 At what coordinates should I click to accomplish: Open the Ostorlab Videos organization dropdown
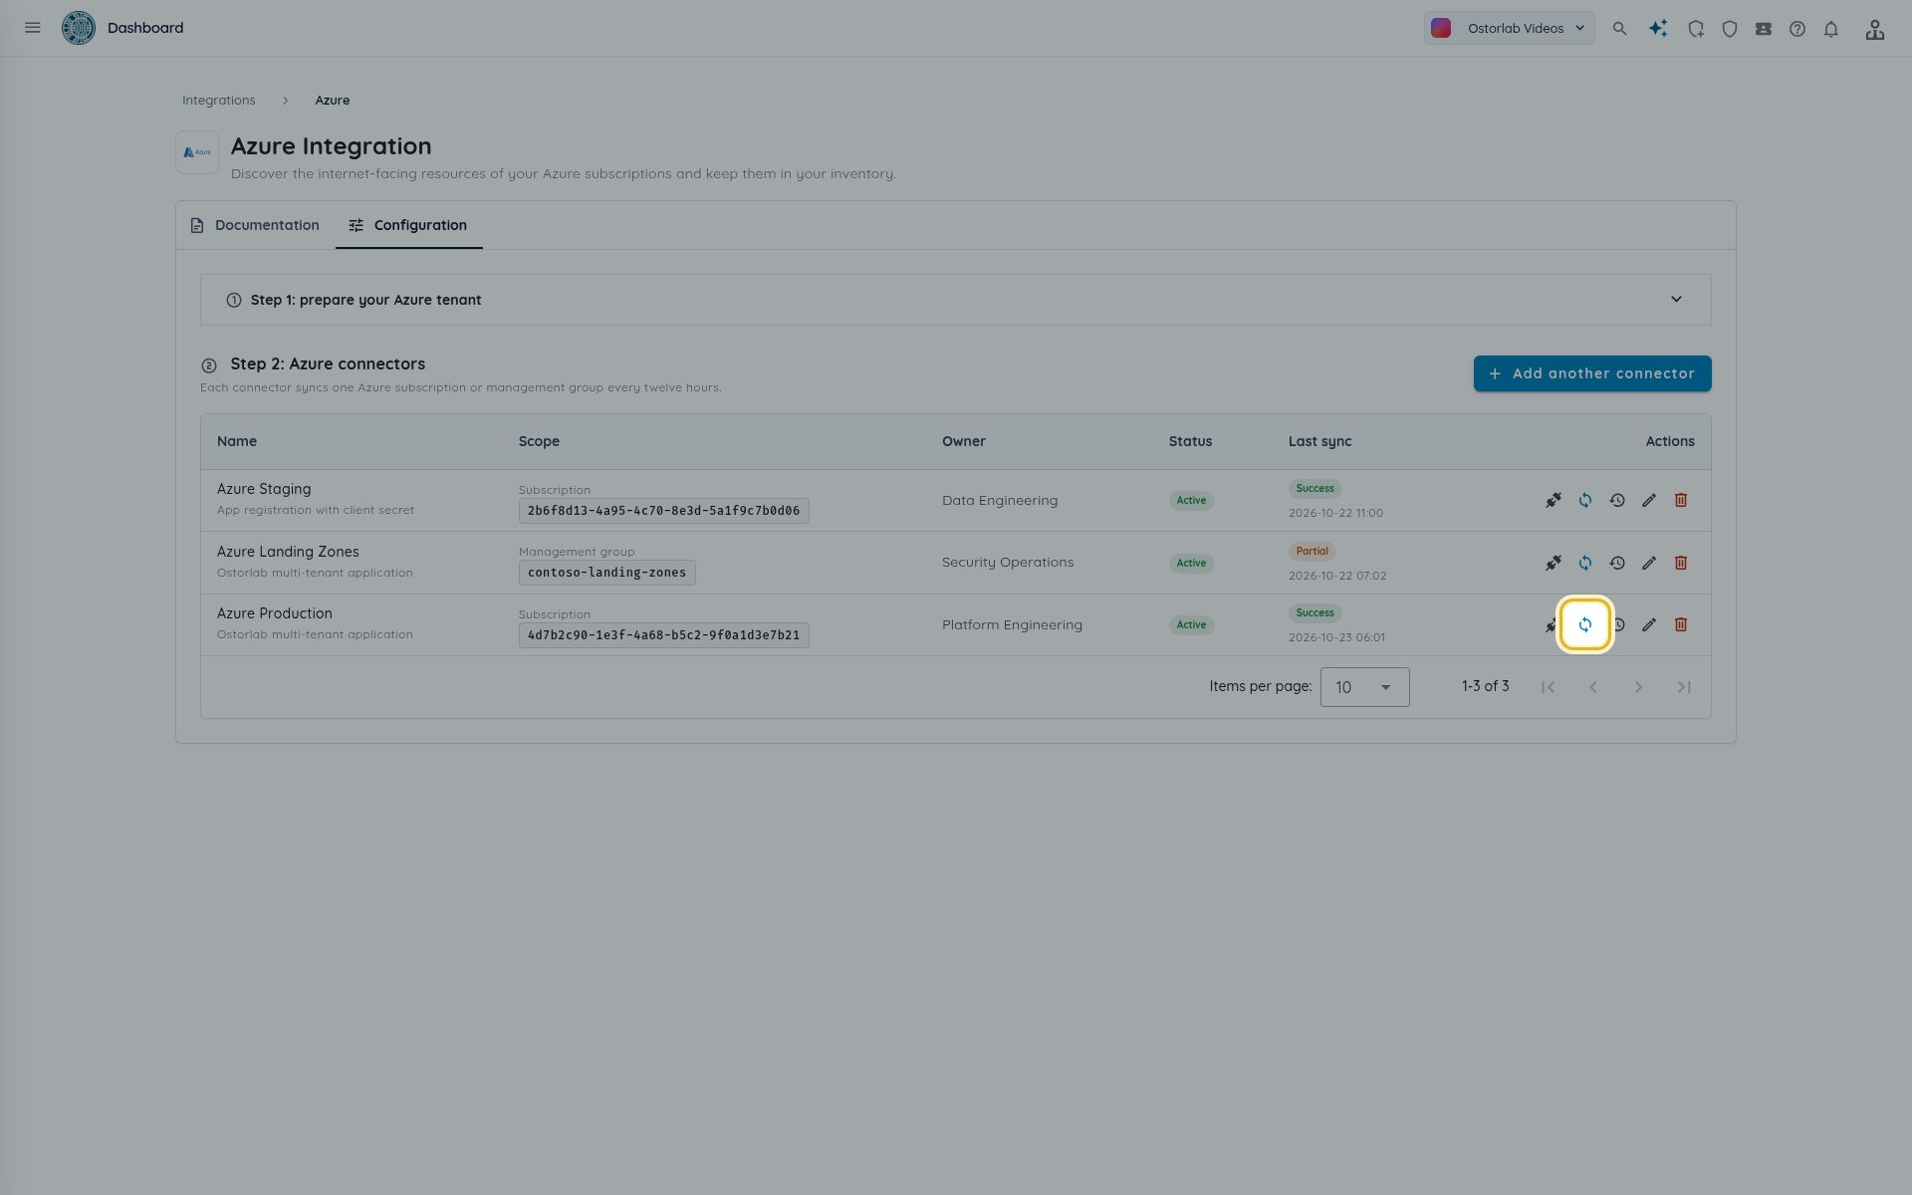point(1509,28)
